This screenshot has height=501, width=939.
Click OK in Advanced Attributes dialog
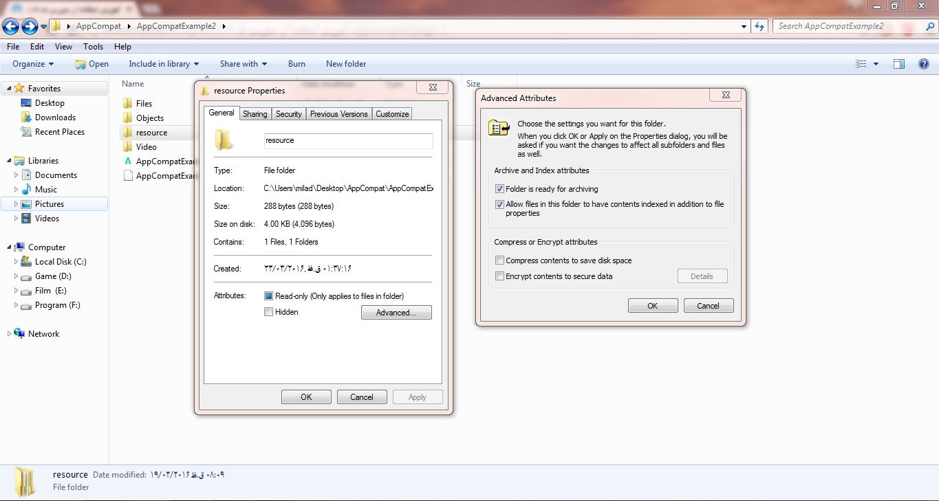click(652, 306)
